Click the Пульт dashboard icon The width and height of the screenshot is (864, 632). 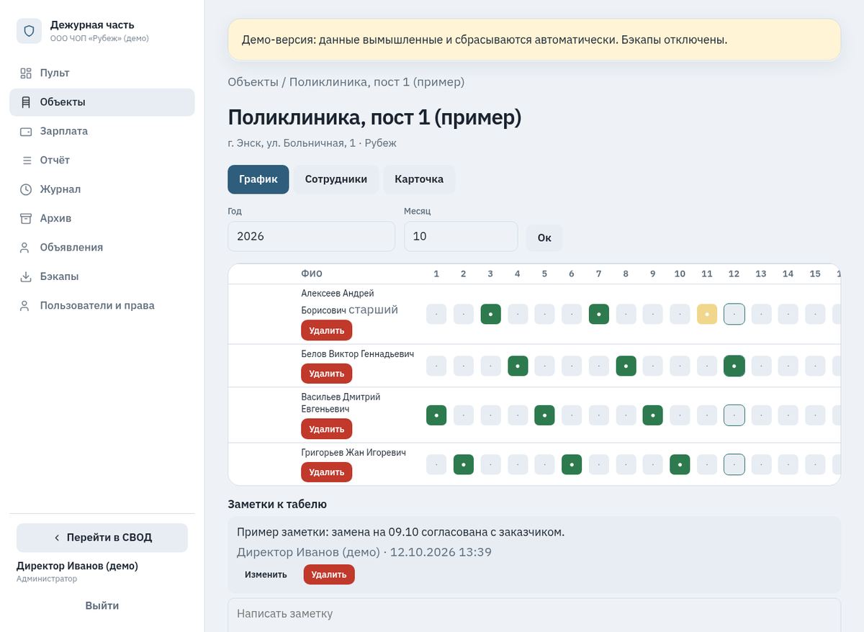[x=26, y=73]
